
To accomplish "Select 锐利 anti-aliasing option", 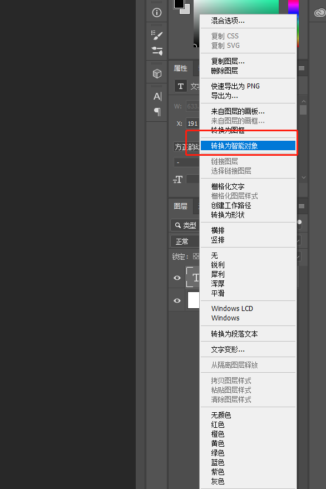I will (248, 265).
